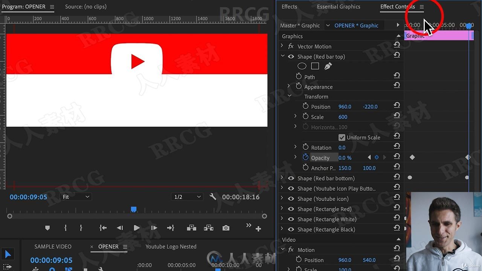Click the Extract button

point(209,228)
